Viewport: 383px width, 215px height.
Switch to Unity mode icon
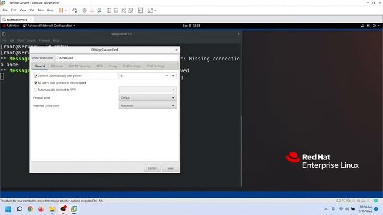tap(130, 10)
